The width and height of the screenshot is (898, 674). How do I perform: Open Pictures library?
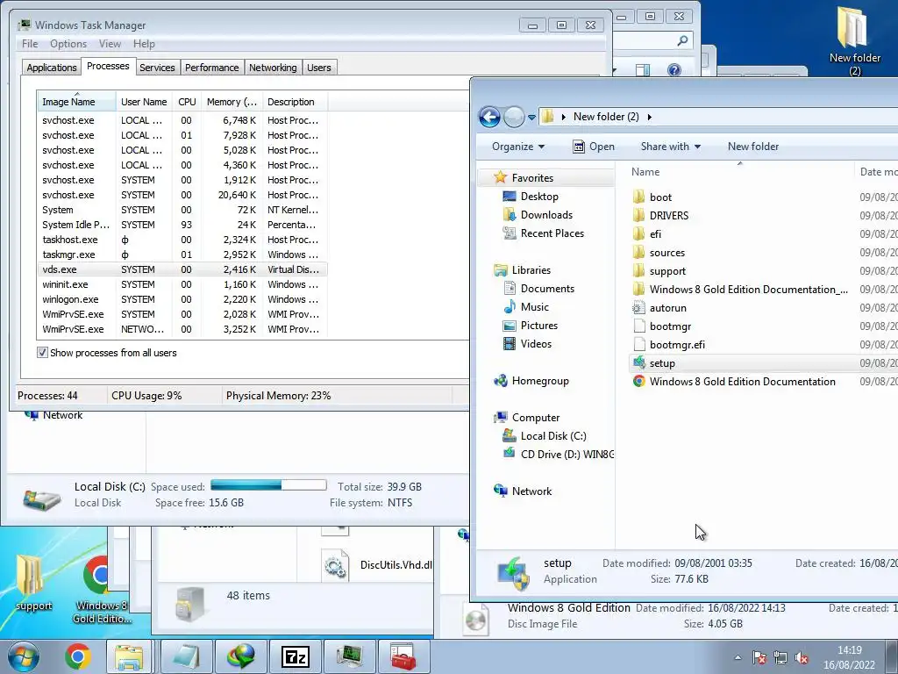(x=538, y=326)
